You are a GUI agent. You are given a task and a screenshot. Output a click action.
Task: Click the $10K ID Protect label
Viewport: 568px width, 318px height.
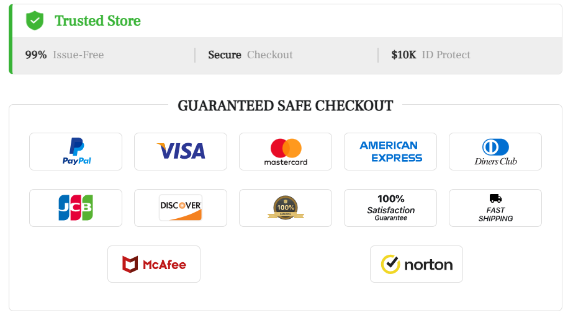(x=431, y=55)
